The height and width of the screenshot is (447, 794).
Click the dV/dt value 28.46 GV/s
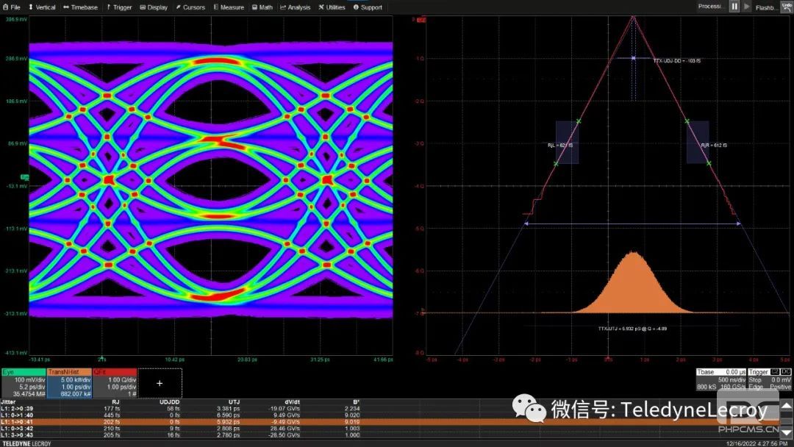pyautogui.click(x=285, y=429)
